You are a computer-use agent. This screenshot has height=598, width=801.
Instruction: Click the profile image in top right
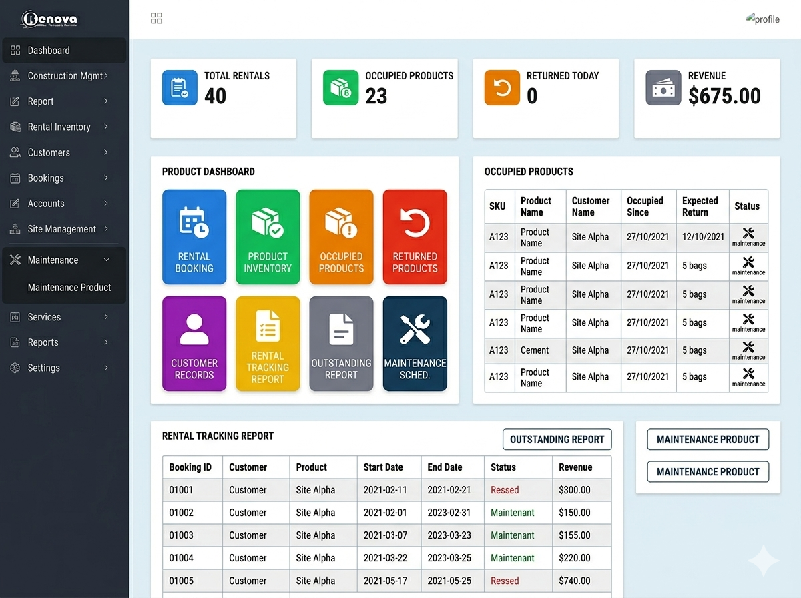pos(762,19)
